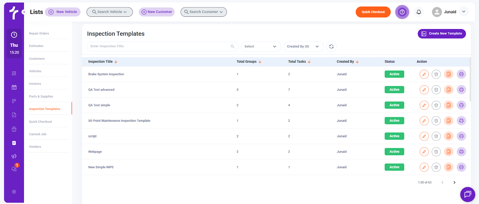Viewport: 479px width, 204px height.
Task: Open Junaid user account menu
Action: tap(450, 12)
